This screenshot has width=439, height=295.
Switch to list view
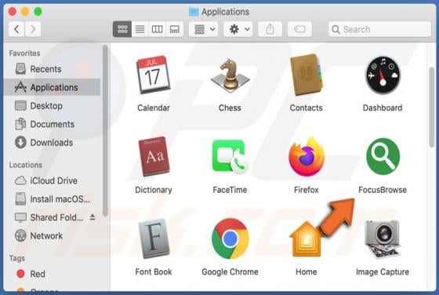pyautogui.click(x=140, y=29)
